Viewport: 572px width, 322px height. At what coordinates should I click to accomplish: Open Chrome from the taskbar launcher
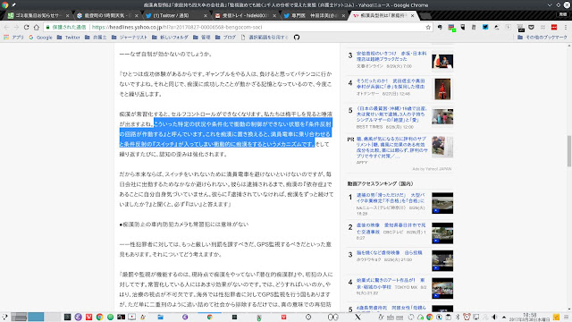point(99,317)
